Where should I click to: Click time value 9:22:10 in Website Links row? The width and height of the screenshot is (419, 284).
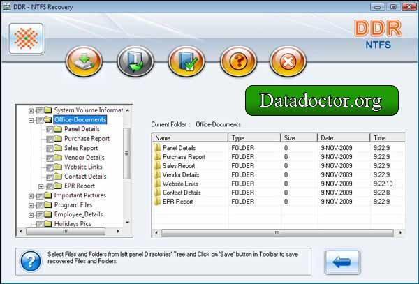coord(383,184)
